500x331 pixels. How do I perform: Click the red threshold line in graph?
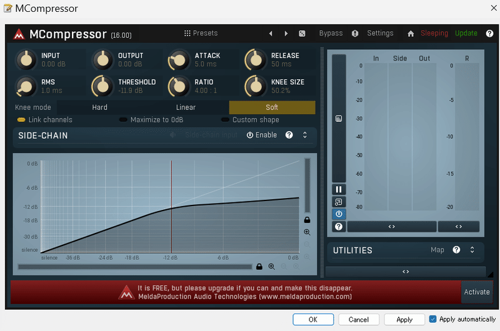pyautogui.click(x=171, y=207)
